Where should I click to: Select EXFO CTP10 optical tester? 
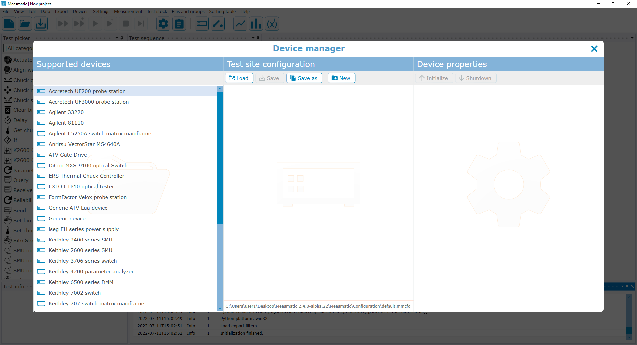coord(125,186)
